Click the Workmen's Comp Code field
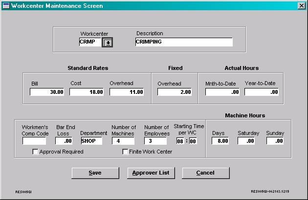This screenshot has height=200, width=308. pos(34,141)
